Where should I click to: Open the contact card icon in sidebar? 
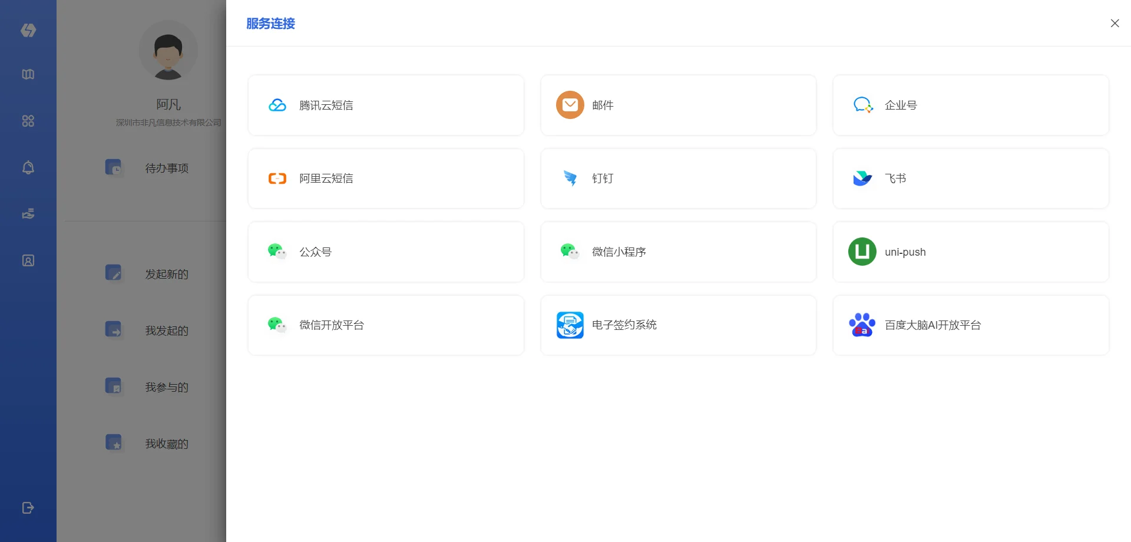point(28,260)
